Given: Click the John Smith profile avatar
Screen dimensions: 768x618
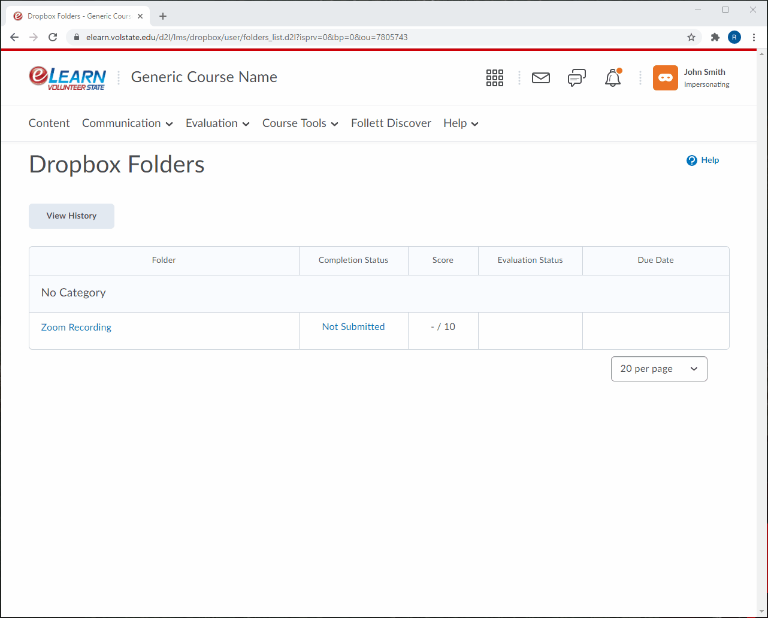Looking at the screenshot, I should pyautogui.click(x=665, y=78).
